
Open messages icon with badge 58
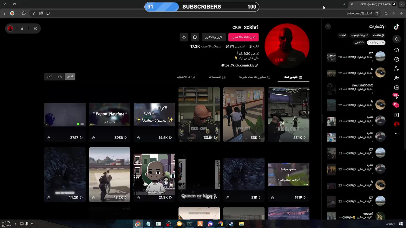pyautogui.click(x=396, y=96)
